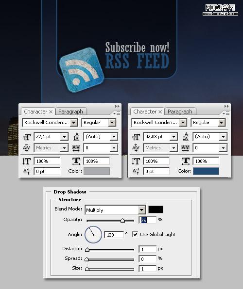
Task: Click Spread slider handle
Action: (x=87, y=259)
